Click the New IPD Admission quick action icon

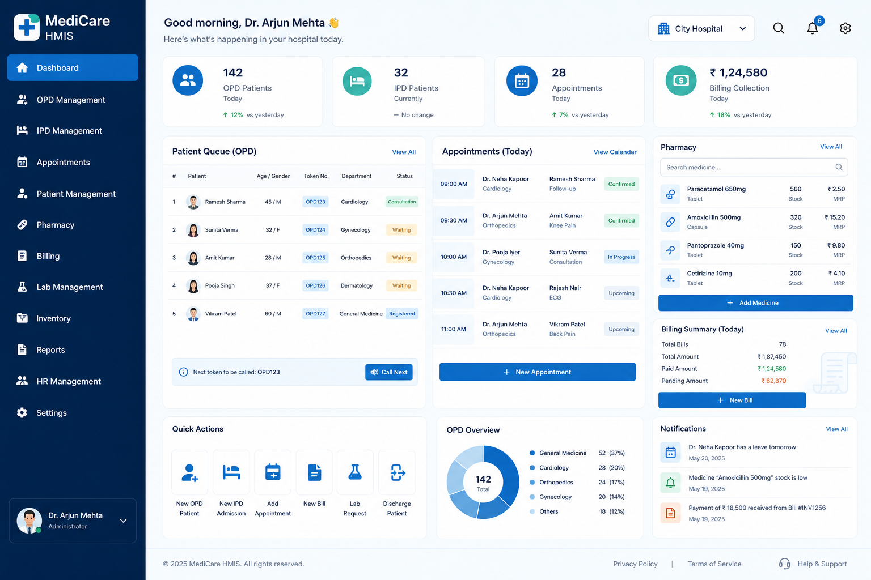pyautogui.click(x=231, y=472)
